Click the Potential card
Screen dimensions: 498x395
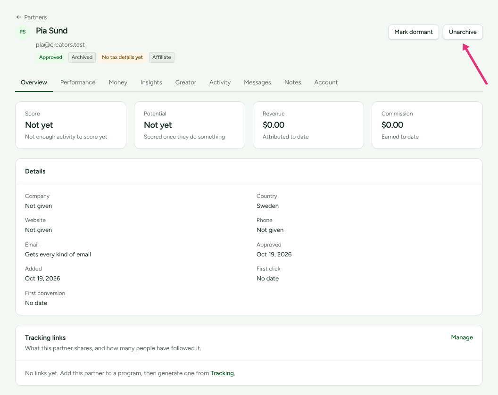190,125
